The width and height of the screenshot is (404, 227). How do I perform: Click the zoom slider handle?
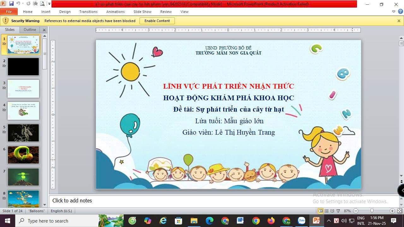[372, 211]
